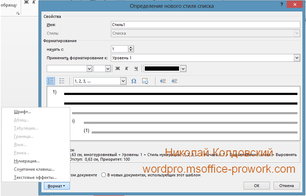Choose Сочетание клавиш... menu entry
306x196 pixels.
(x=34, y=169)
